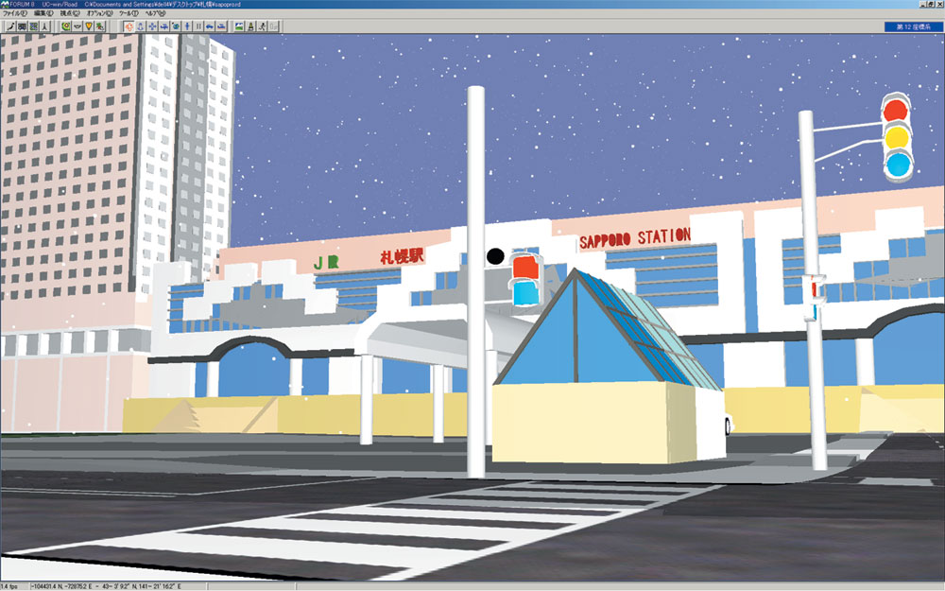Click the green landscape scenery icon
The height and width of the screenshot is (591, 945).
click(239, 26)
